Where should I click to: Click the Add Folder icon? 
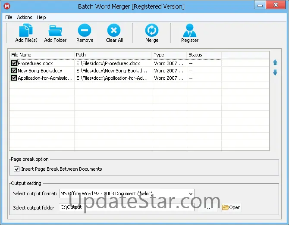[x=55, y=30]
